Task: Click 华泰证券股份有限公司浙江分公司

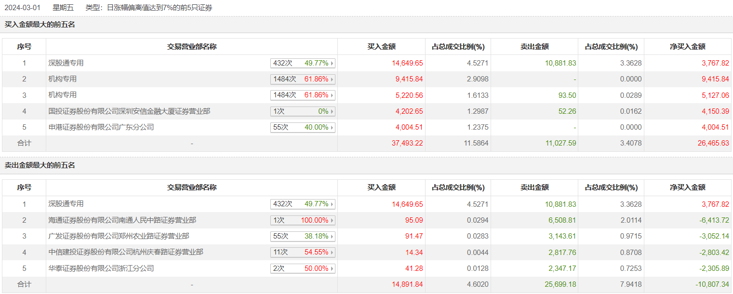Action: [101, 268]
